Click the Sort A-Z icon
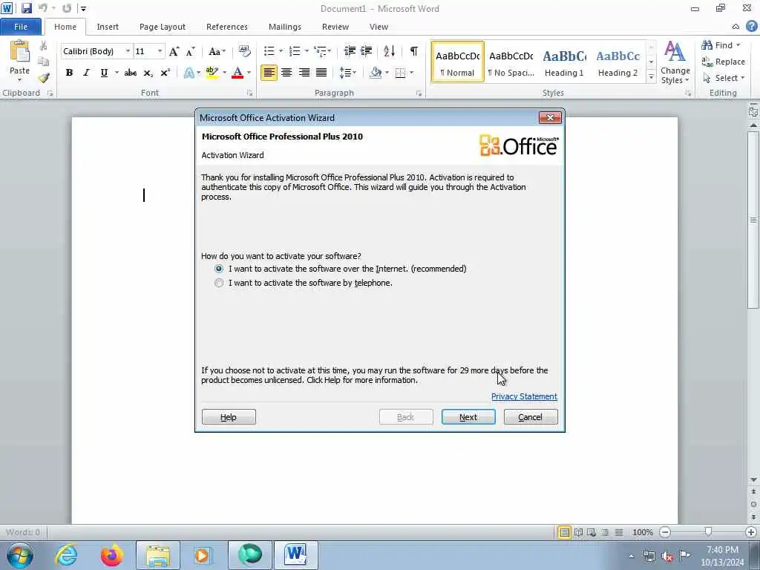 389,51
